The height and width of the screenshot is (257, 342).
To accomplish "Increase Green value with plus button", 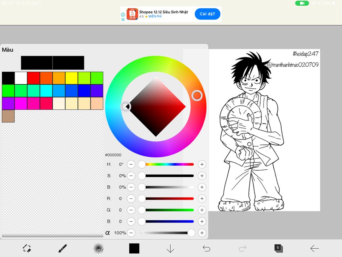I will [202, 210].
